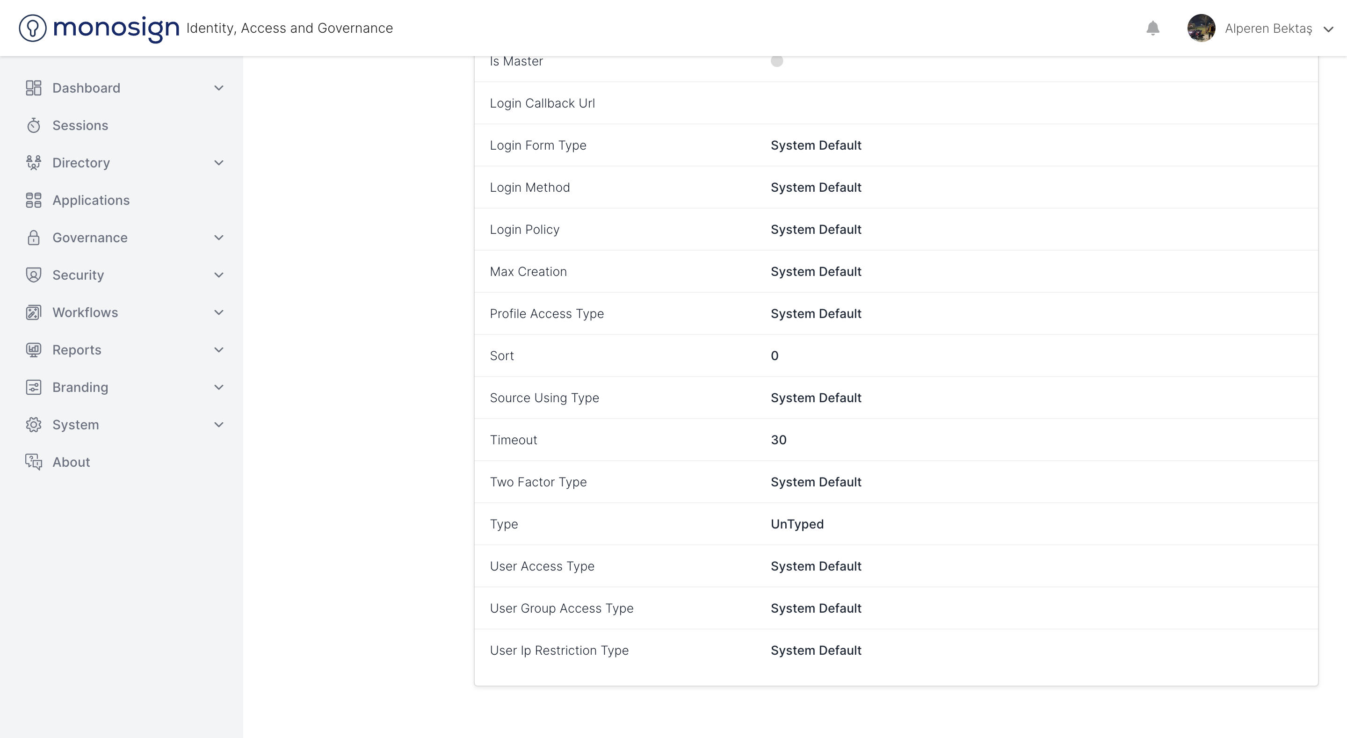The width and height of the screenshot is (1347, 738).
Task: Expand the Workflows menu chevron
Action: tap(218, 312)
